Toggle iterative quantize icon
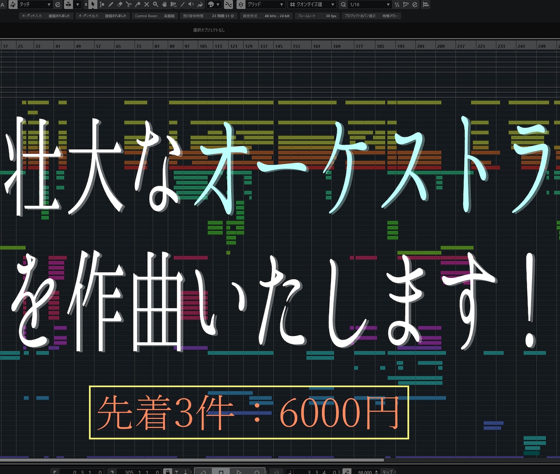 point(398,5)
